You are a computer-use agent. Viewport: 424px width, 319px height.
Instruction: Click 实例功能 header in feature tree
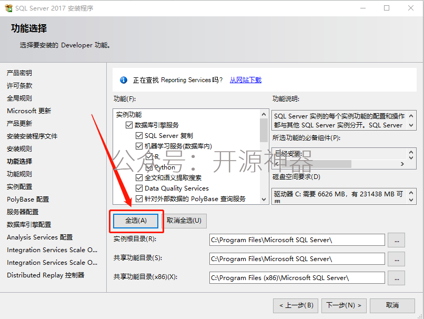tap(129, 115)
